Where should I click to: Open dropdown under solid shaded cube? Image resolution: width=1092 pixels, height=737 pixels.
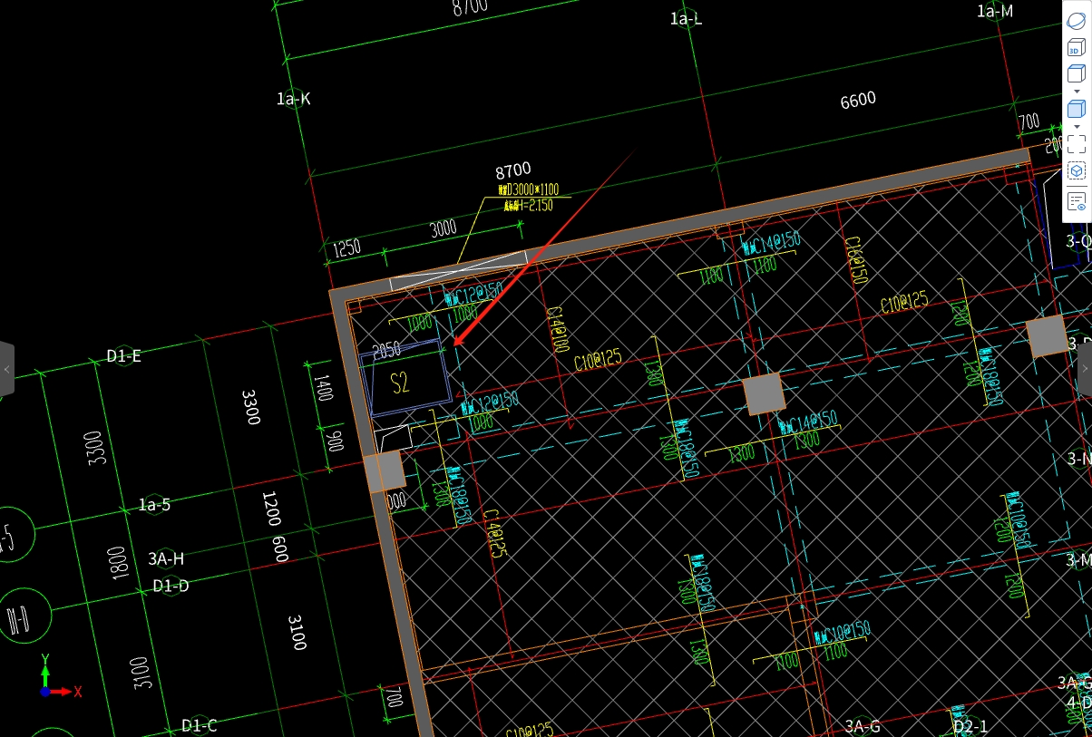click(x=1077, y=126)
